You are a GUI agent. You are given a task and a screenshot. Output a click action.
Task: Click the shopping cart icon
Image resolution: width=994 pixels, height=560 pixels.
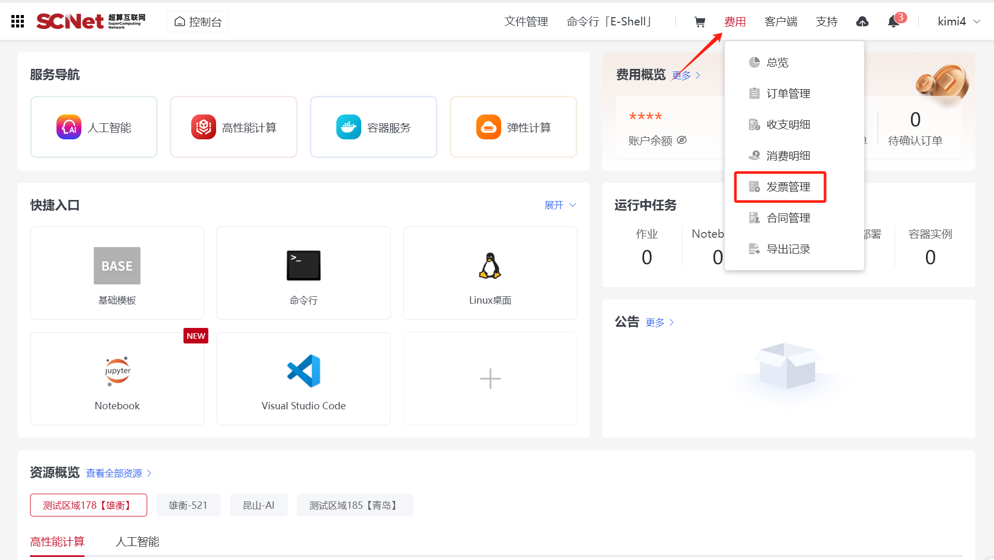click(x=700, y=22)
